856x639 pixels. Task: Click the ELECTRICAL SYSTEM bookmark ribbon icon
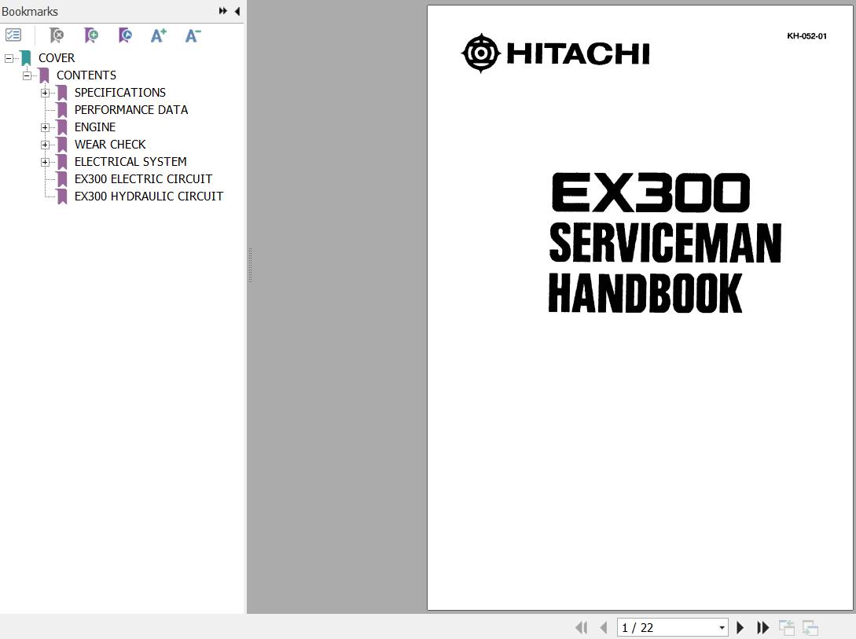(62, 163)
